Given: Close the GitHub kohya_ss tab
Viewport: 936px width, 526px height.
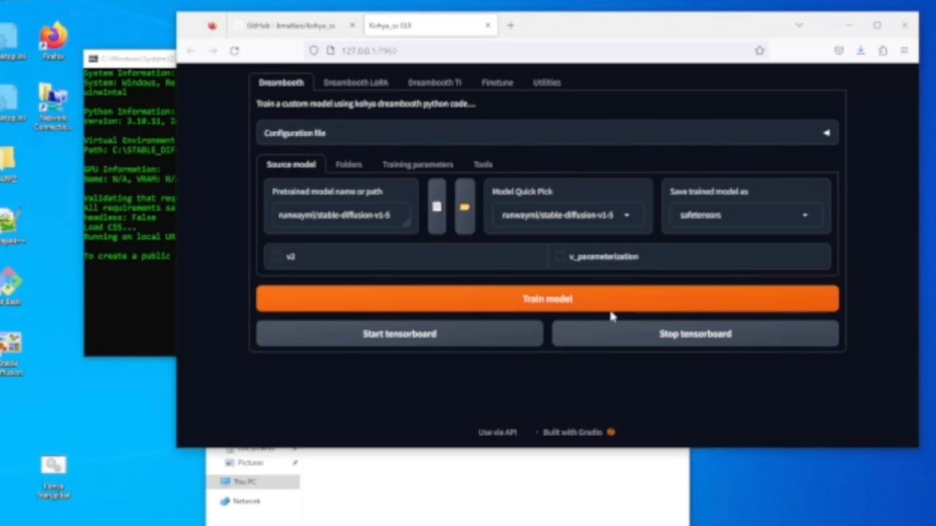Looking at the screenshot, I should pos(352,26).
